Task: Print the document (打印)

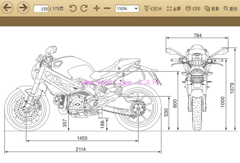Action: [193, 8]
